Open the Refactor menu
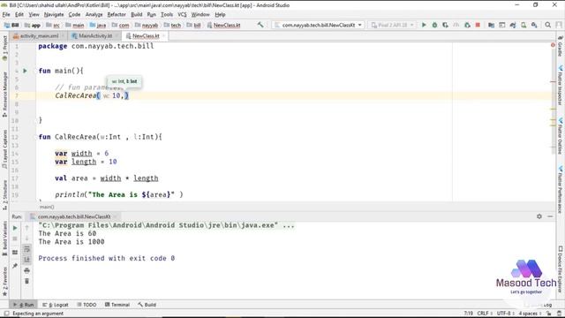The height and width of the screenshot is (318, 565). pyautogui.click(x=117, y=14)
